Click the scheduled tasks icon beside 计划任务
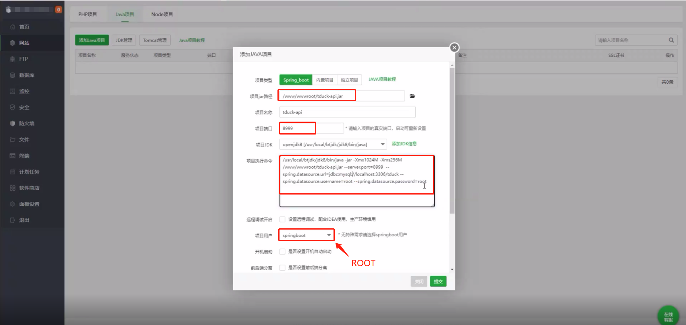 [13, 172]
